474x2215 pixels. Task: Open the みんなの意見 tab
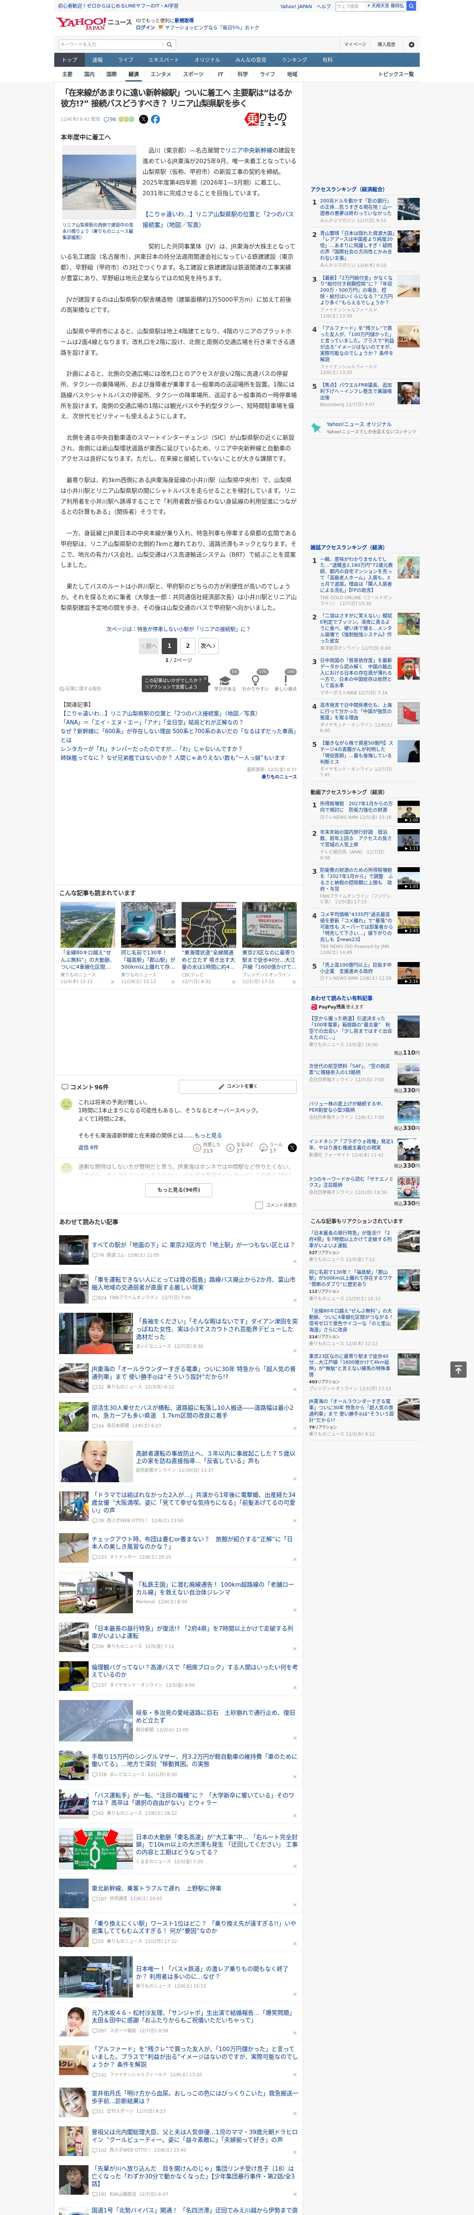(x=251, y=59)
